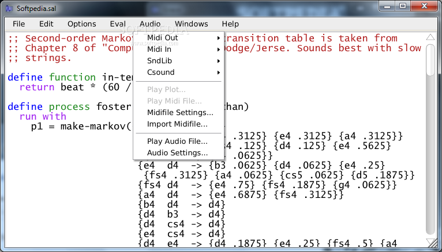This screenshot has height=252, width=442.
Task: Click the 'process' keyword
Action: (69, 107)
